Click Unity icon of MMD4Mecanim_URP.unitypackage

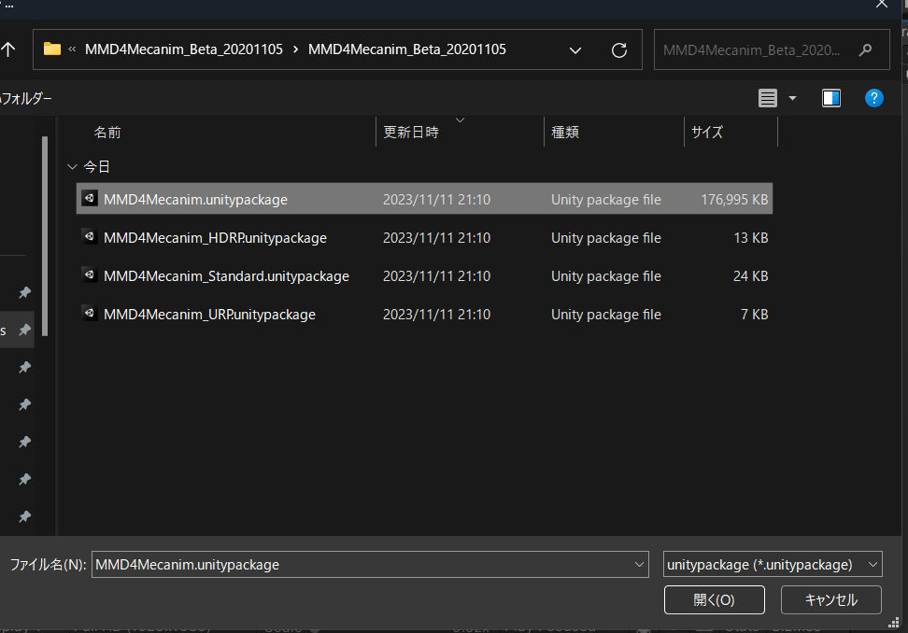point(89,313)
